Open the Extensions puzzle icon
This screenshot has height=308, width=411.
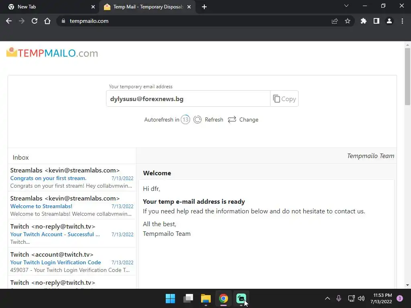coord(363,21)
